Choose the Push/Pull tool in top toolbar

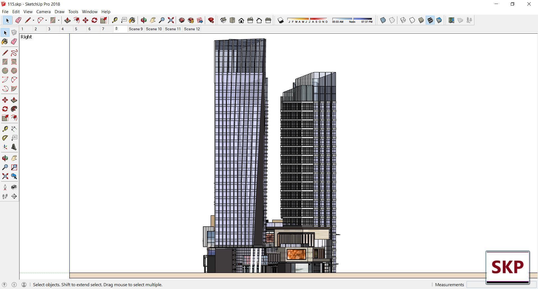pos(67,20)
